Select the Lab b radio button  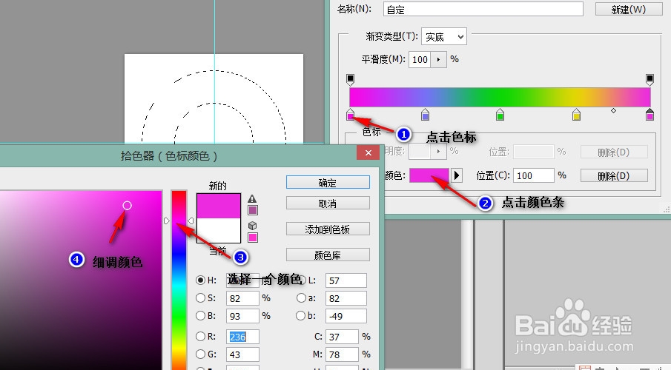pos(300,316)
